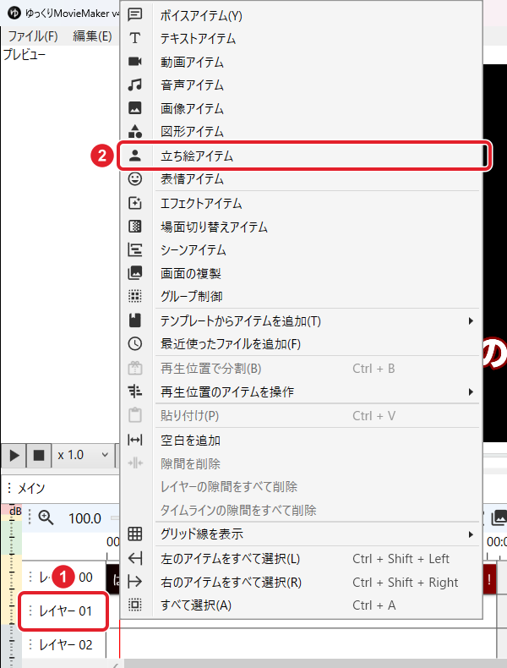Choose ボイスアイテム(Y) from context menu
Viewport: 507px width, 668px height.
coord(301,16)
